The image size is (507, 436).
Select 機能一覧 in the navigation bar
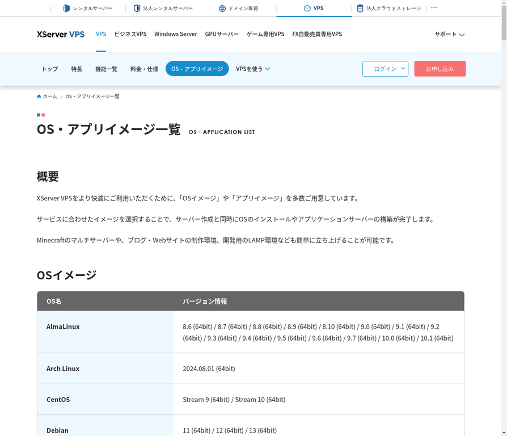(106, 69)
